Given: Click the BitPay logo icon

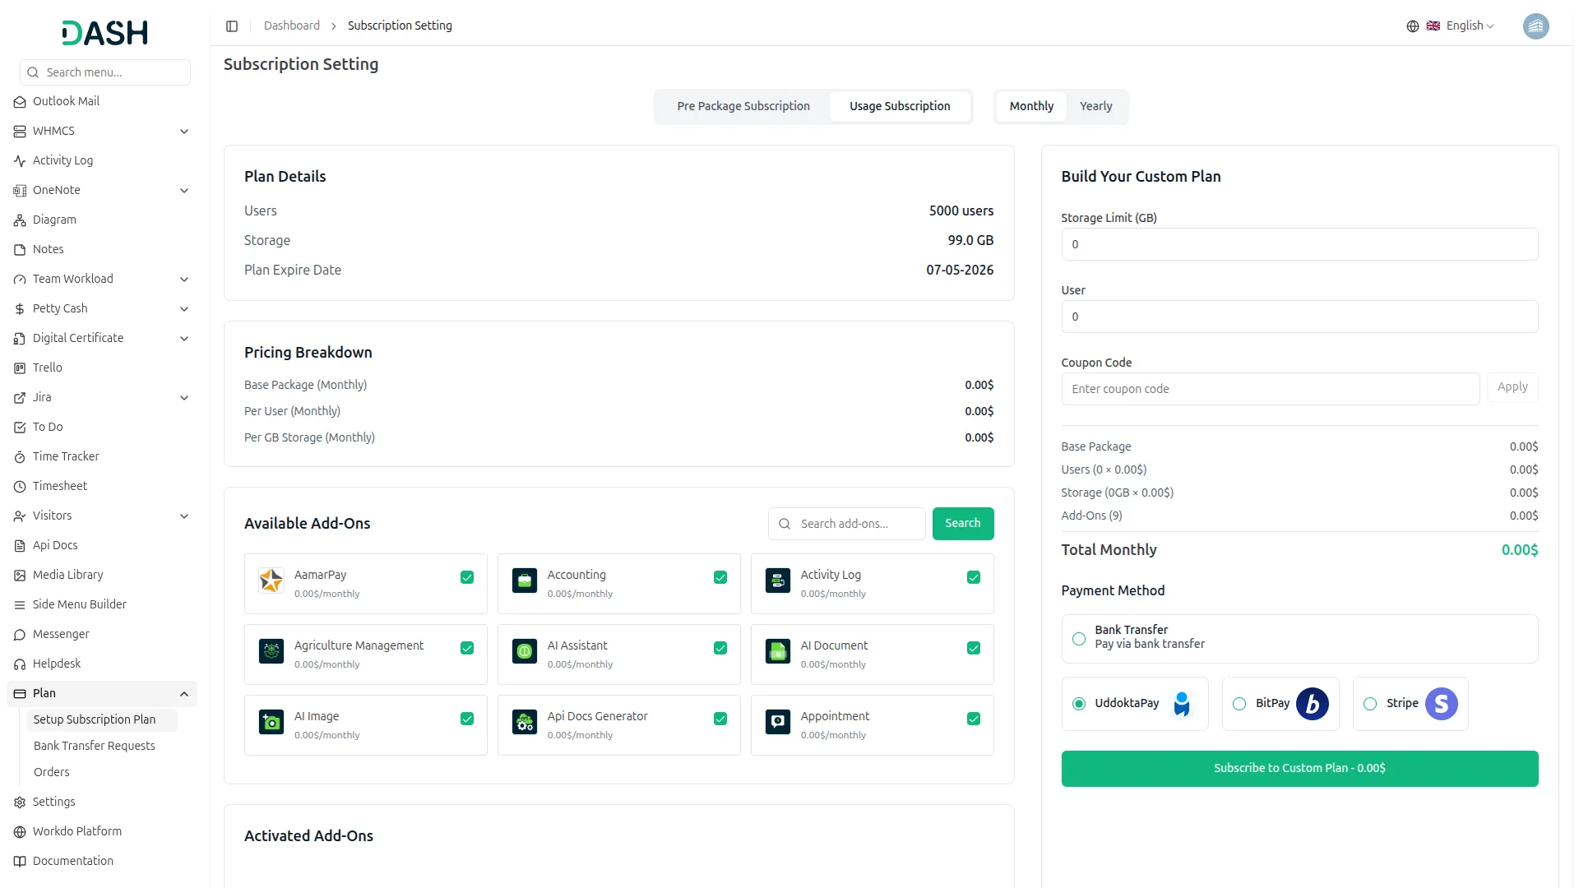Looking at the screenshot, I should tap(1313, 704).
